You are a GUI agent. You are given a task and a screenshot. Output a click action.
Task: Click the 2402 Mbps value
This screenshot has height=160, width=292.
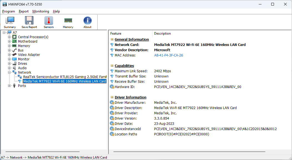pos(162,71)
